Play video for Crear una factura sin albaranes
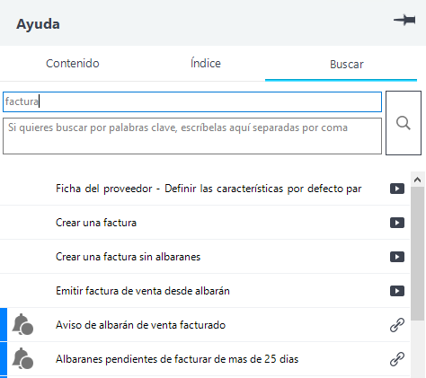Image resolution: width=426 pixels, height=378 pixels. (x=397, y=257)
